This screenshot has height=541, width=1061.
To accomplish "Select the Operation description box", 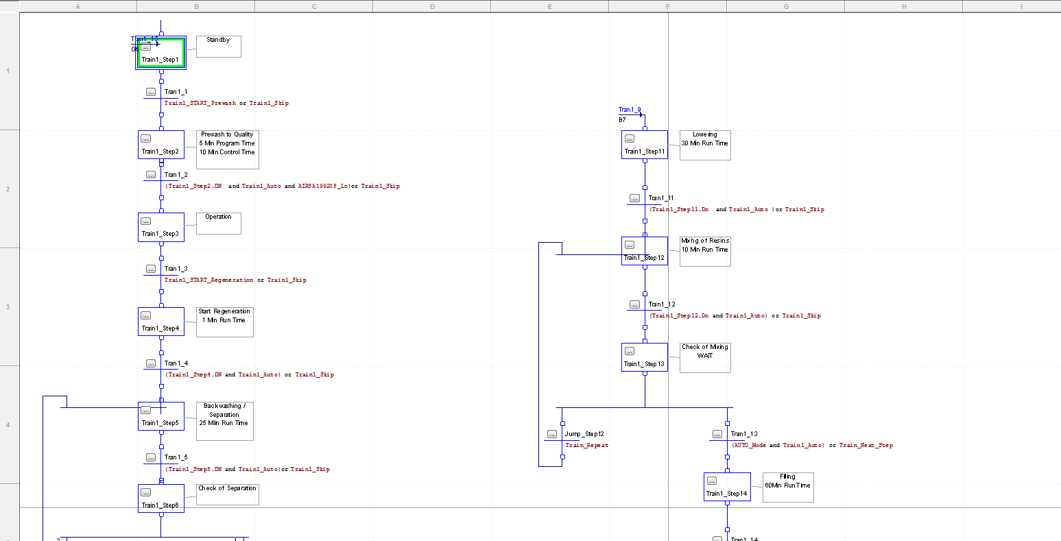I will 218,224.
